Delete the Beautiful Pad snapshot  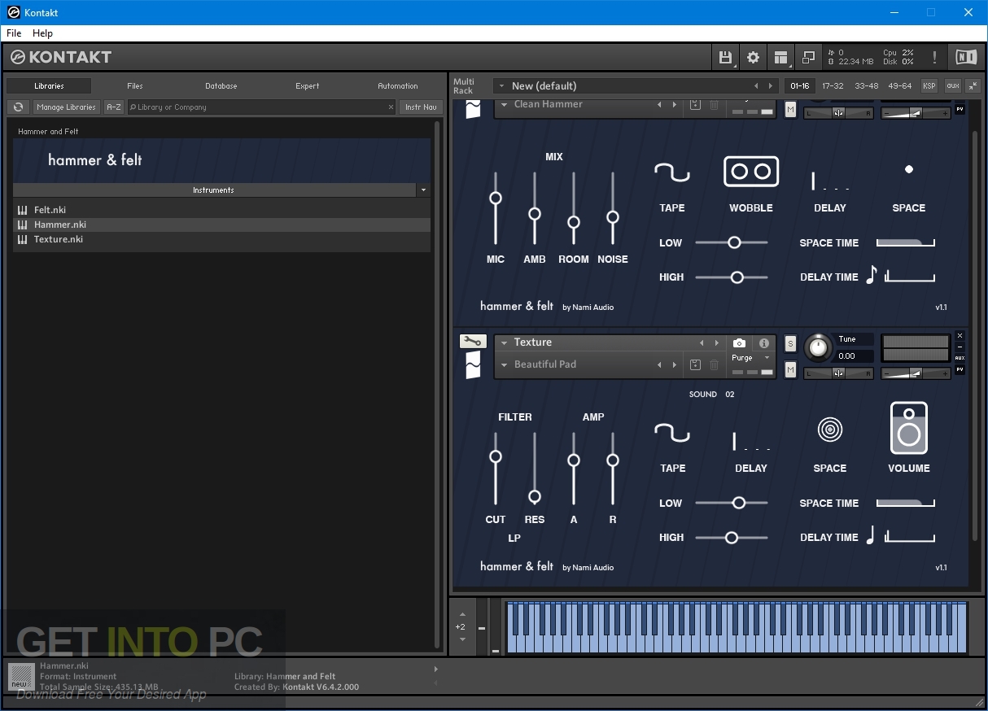tap(714, 364)
